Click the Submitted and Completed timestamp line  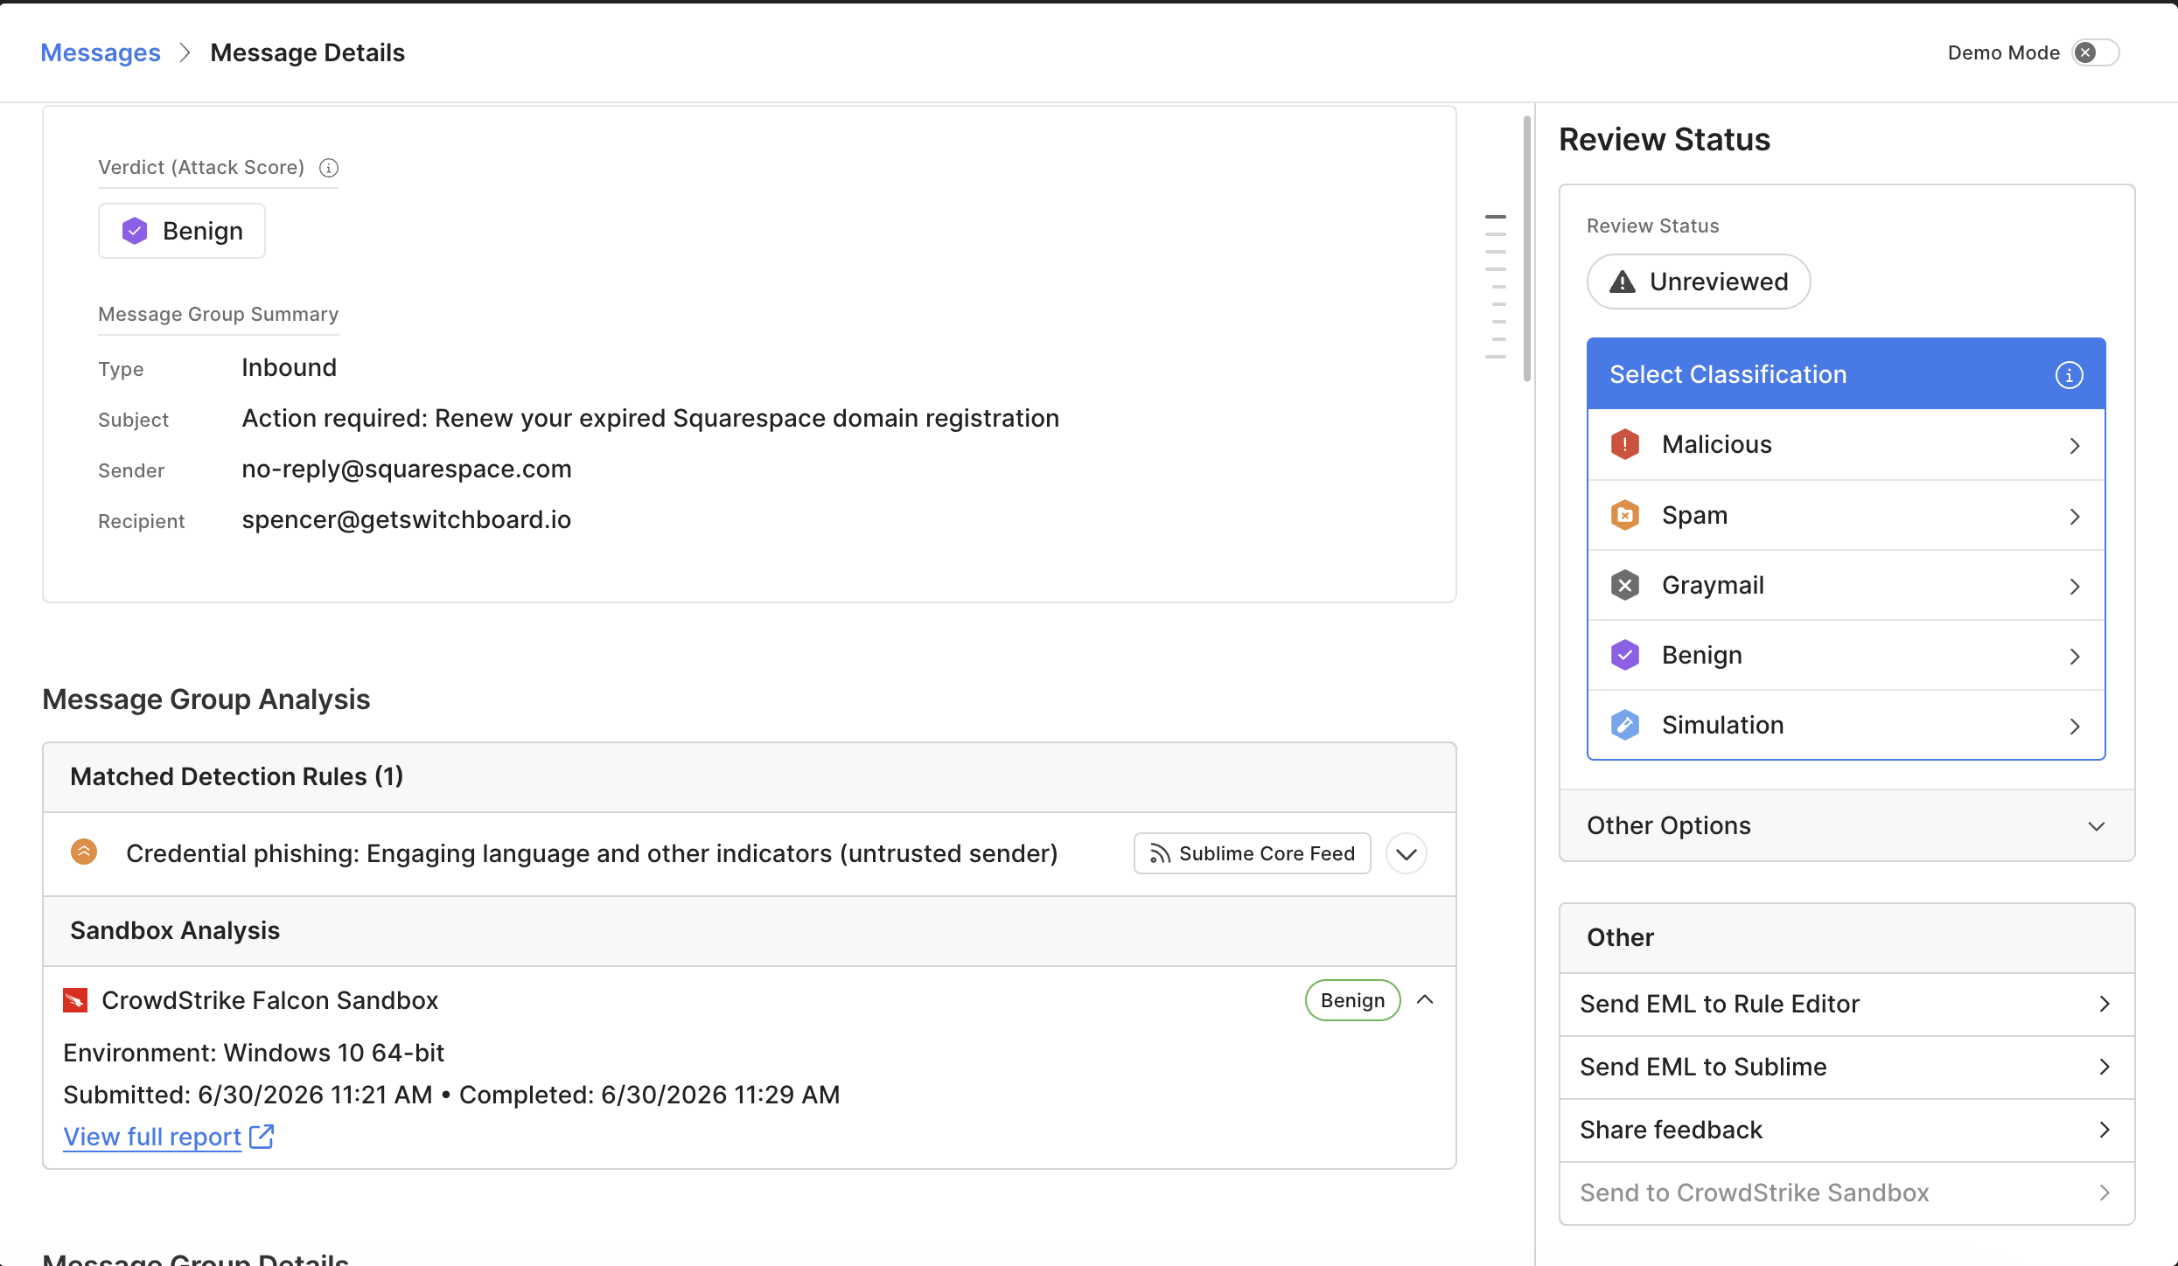click(451, 1095)
